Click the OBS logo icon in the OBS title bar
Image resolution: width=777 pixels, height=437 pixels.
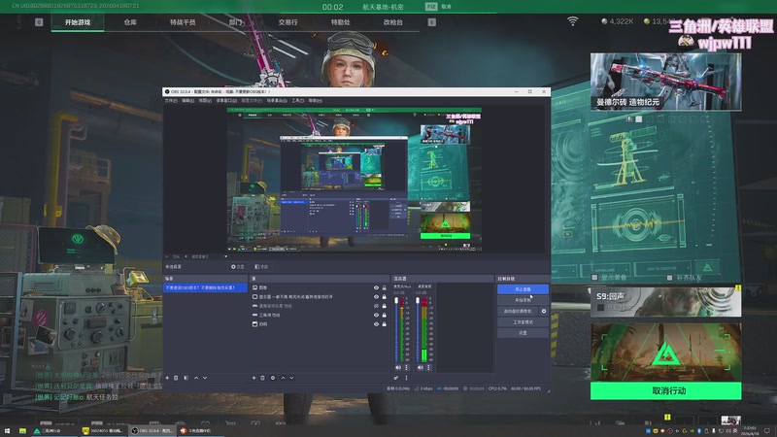pos(167,91)
